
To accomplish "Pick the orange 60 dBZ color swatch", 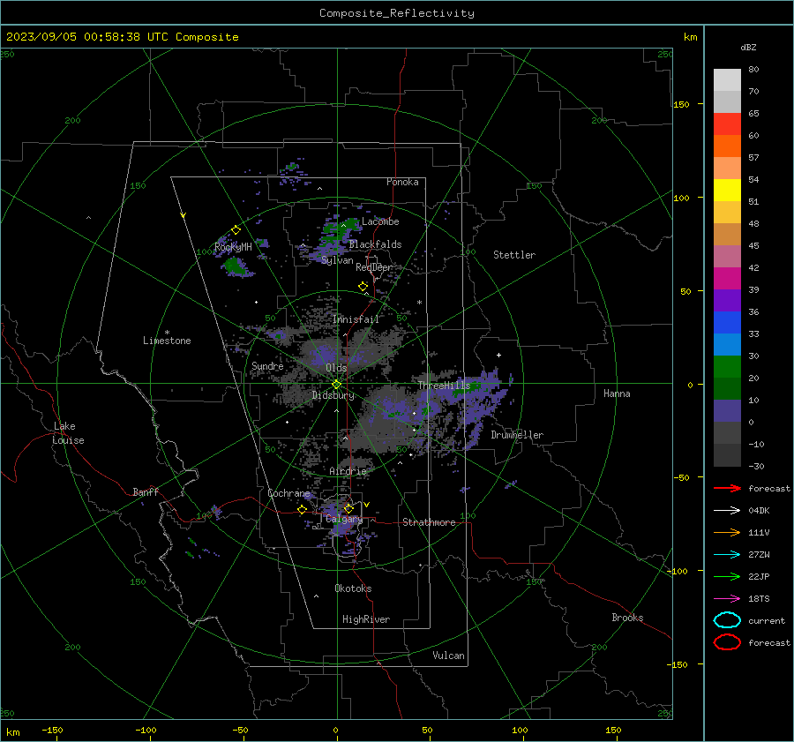I will point(727,146).
